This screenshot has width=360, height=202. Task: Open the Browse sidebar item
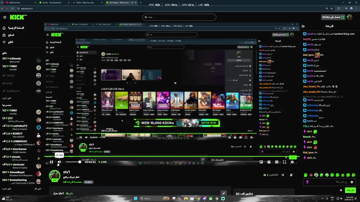[x=8, y=35]
